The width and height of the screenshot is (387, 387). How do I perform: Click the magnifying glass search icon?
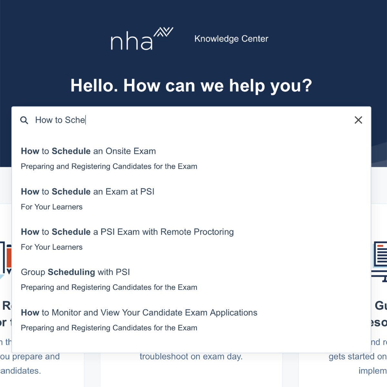24,120
